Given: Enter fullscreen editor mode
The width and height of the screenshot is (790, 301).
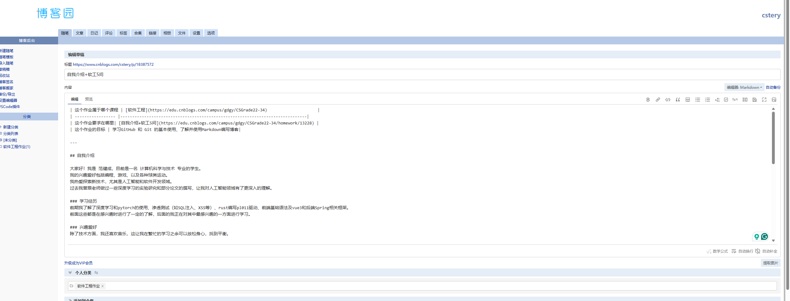Looking at the screenshot, I should pos(764,100).
